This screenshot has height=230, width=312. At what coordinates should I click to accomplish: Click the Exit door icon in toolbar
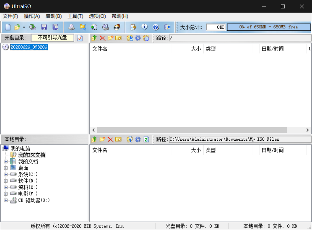pyautogui.click(x=168, y=27)
